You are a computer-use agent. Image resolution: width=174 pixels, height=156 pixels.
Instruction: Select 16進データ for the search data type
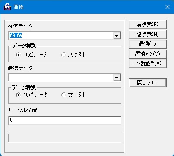tap(19, 55)
